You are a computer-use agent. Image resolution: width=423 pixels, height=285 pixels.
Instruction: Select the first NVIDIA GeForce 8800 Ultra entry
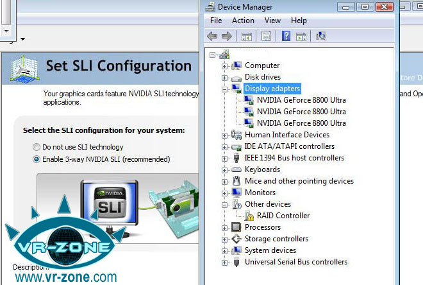tap(301, 100)
